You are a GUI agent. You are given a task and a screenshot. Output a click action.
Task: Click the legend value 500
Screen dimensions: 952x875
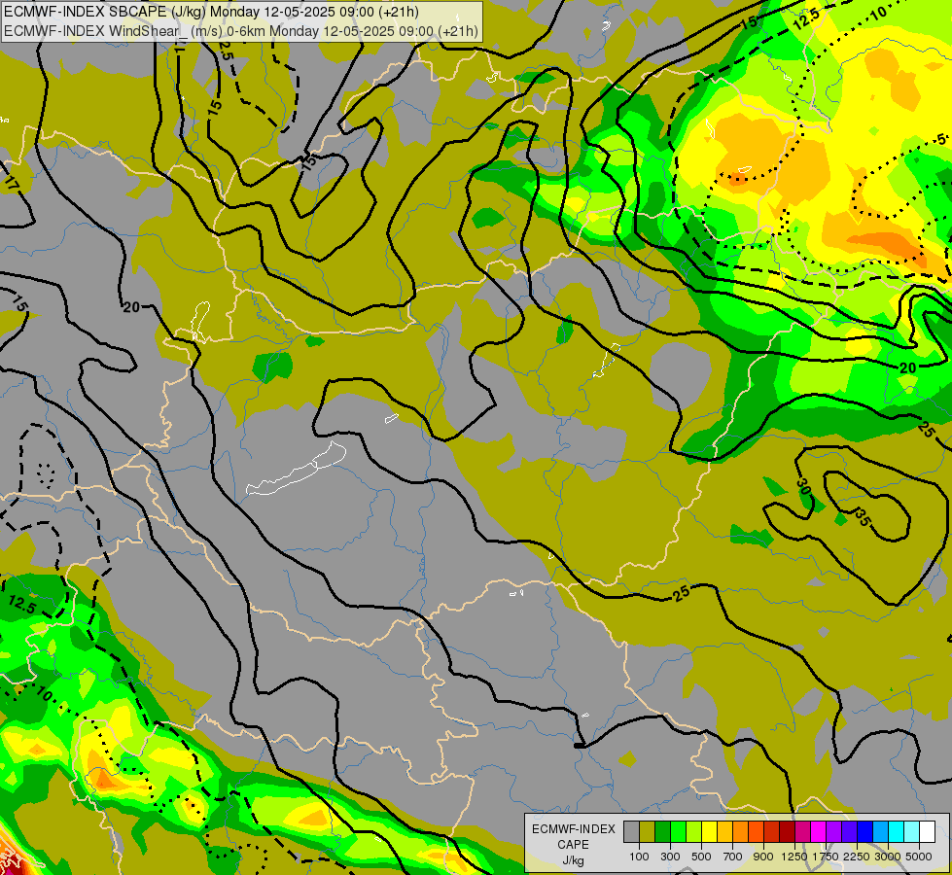click(x=701, y=857)
